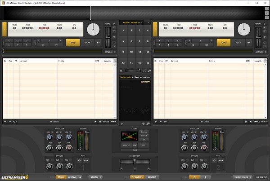Open right playlist gear settings menu

pos(166,122)
